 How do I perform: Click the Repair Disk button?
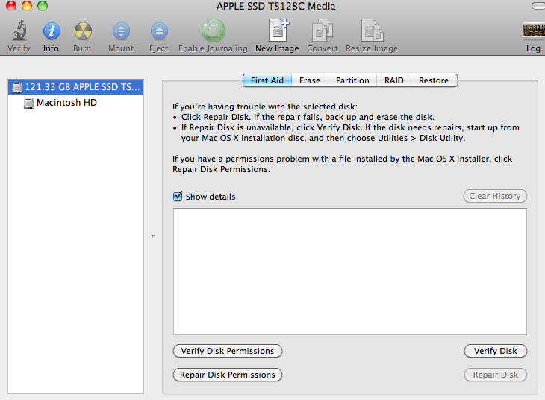click(x=495, y=375)
